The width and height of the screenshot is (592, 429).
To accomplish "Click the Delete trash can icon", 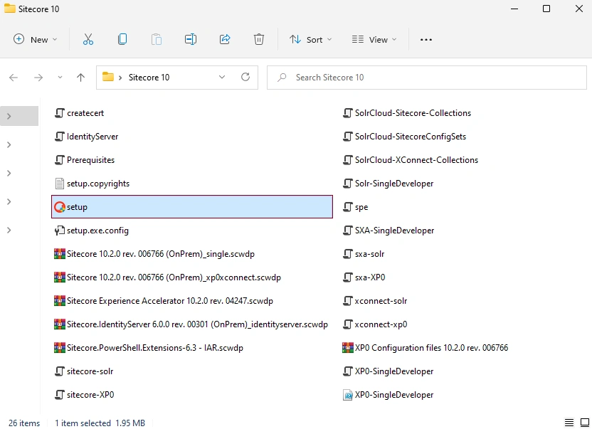I will click(258, 39).
